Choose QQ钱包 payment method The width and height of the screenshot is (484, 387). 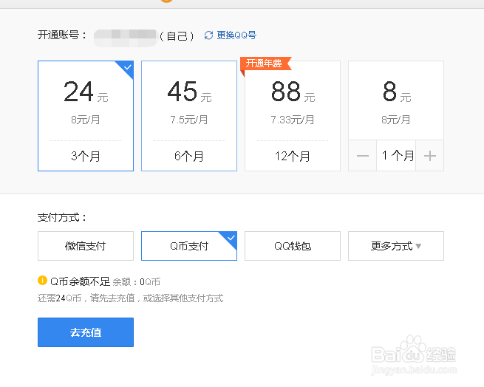pyautogui.click(x=293, y=246)
